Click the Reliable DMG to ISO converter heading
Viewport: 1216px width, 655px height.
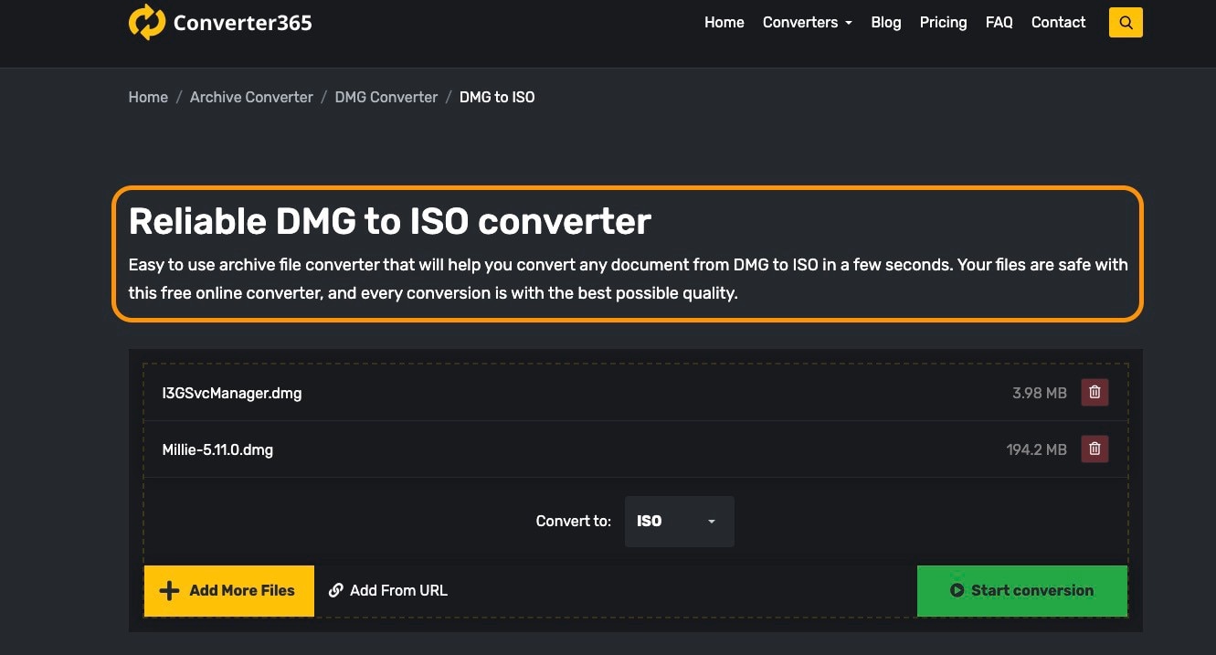390,222
